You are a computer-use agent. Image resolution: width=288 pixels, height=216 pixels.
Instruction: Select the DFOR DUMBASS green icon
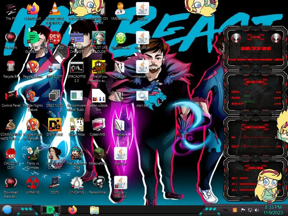(x=33, y=38)
